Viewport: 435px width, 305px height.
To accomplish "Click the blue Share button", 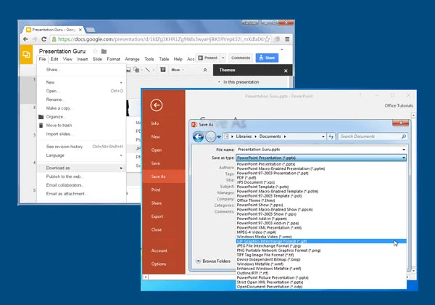I will pos(267,58).
